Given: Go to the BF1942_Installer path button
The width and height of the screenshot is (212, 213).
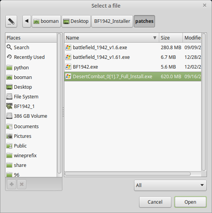Looking at the screenshot, I should (x=112, y=21).
